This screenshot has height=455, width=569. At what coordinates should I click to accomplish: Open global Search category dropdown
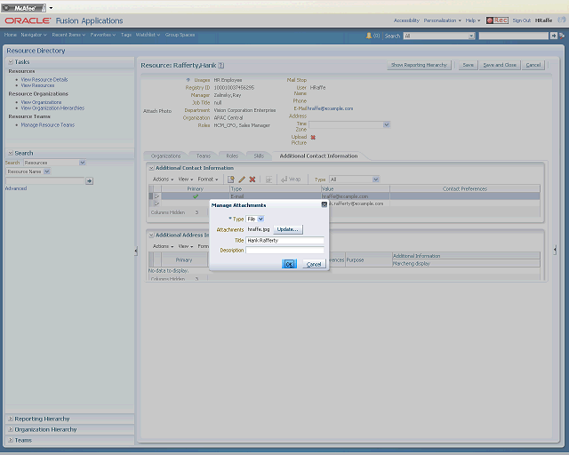point(471,36)
